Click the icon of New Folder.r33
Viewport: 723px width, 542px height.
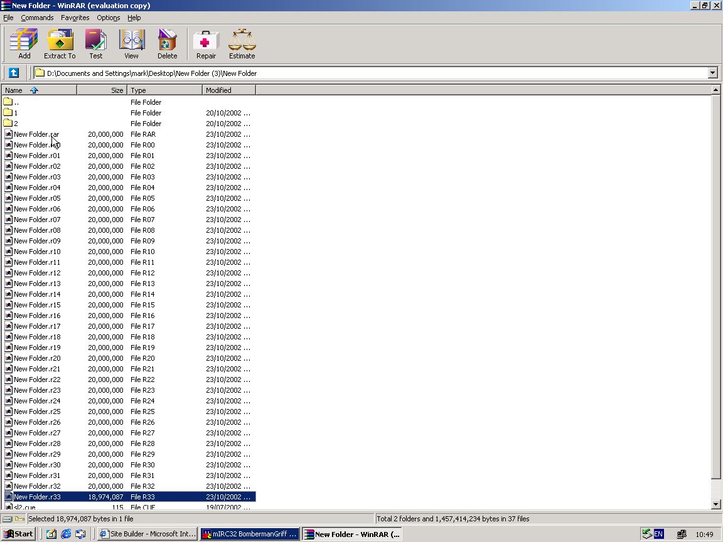click(8, 497)
